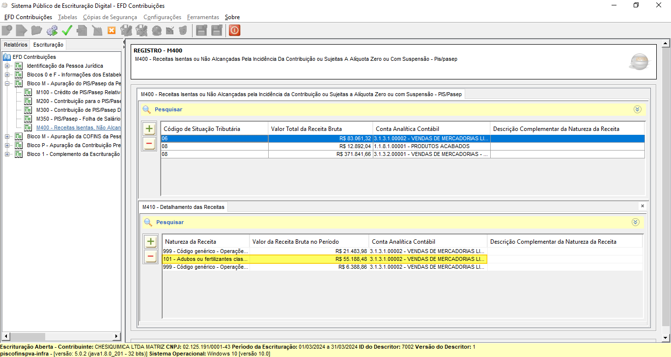Click the orange X close-escrituração icon
Viewport: 671px width, 357px height.
click(112, 30)
